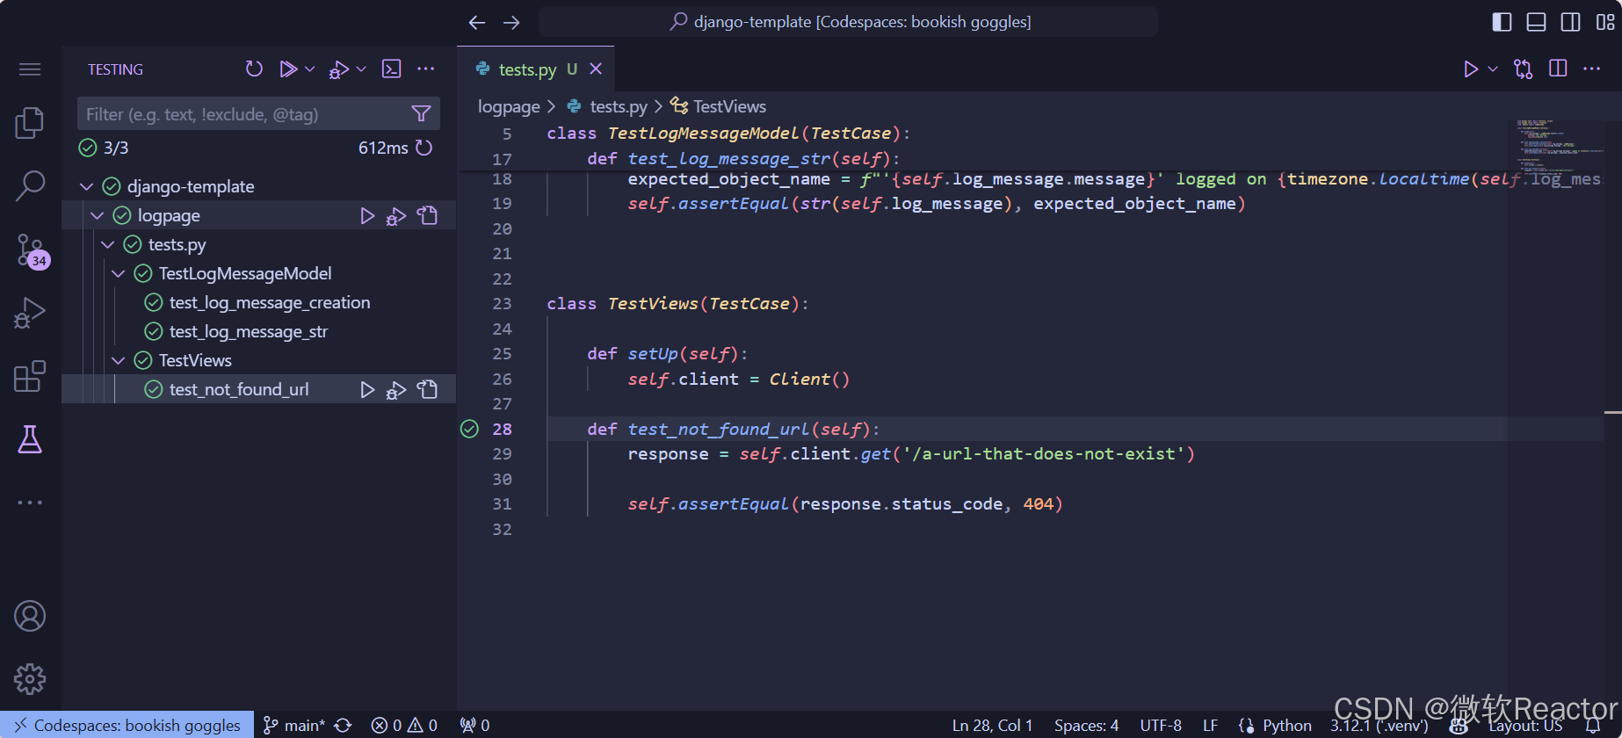
Task: Refresh tests in the Testing panel
Action: [254, 69]
